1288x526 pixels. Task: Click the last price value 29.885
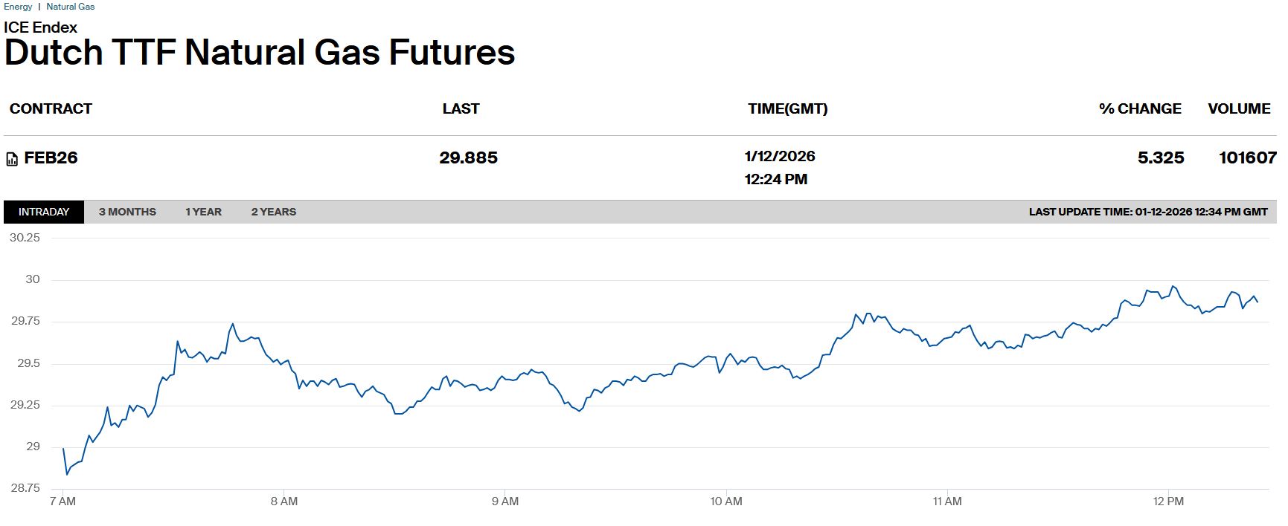[468, 158]
